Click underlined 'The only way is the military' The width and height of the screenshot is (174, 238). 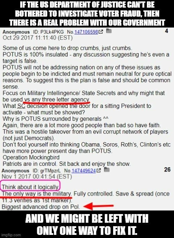37,194
